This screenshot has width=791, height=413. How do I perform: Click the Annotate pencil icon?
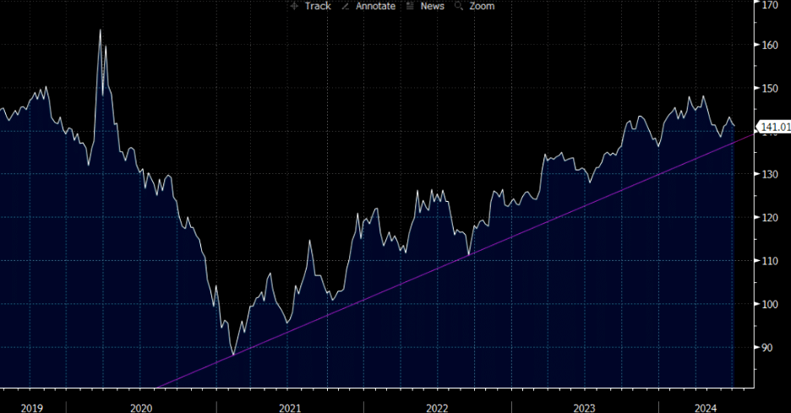click(x=347, y=6)
